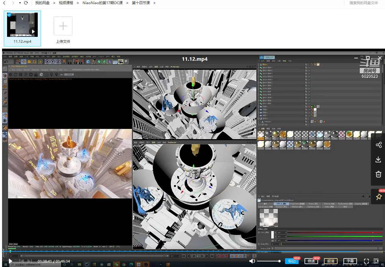The height and width of the screenshot is (267, 385).
Task: Toggle the Y axis lock button
Action: [52, 62]
